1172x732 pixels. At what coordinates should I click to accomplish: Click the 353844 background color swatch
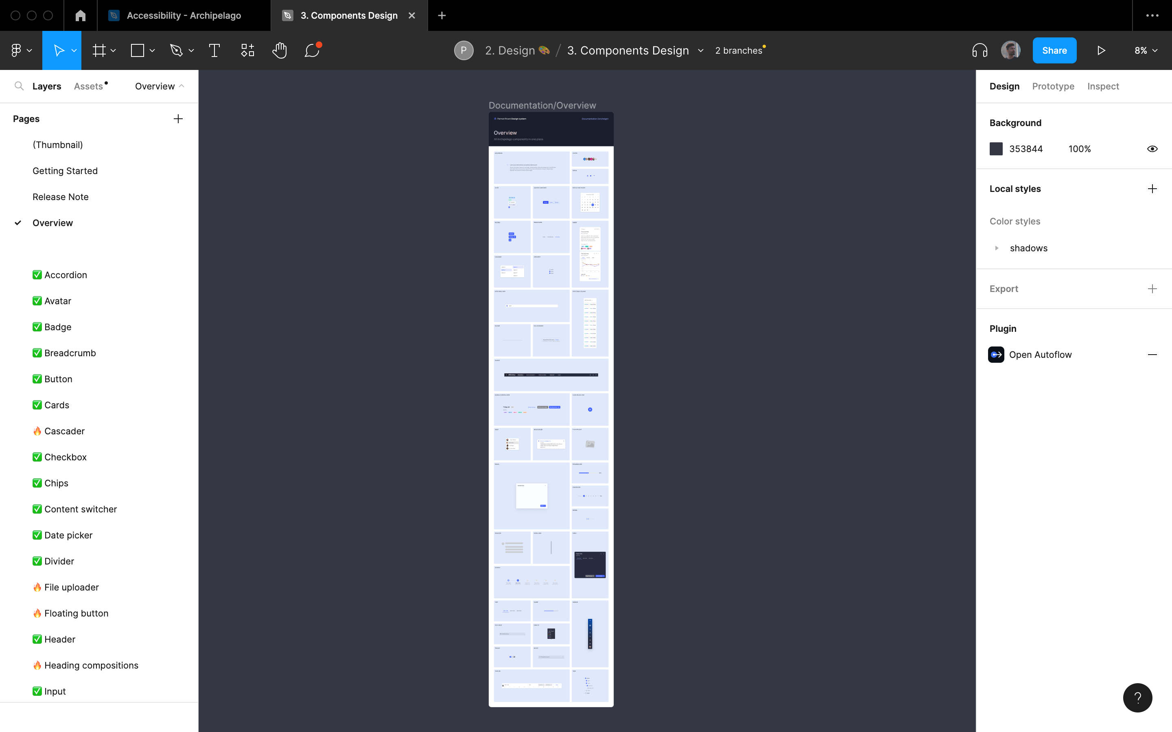click(996, 148)
